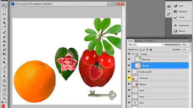
Task: Select the Веточка layer name
Action: [146, 59]
